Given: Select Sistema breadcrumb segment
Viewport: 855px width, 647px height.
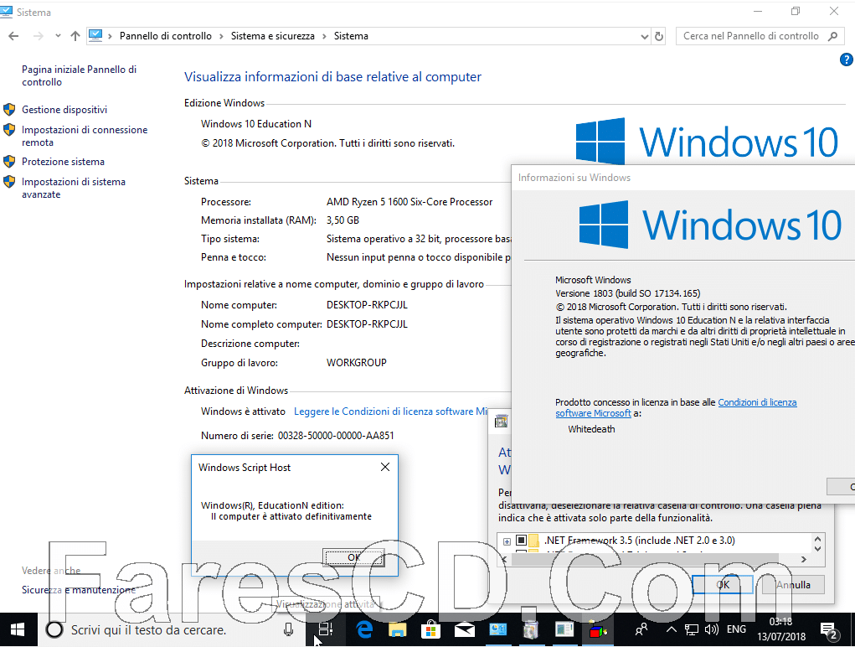Looking at the screenshot, I should click(x=351, y=36).
